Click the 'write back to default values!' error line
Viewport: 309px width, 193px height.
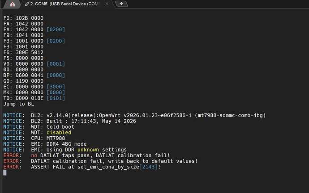pos(100,161)
